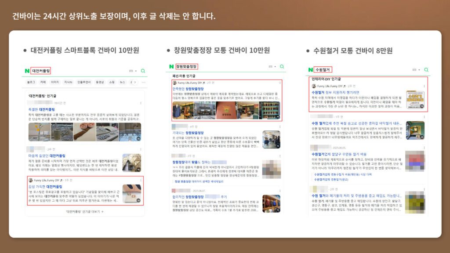Click the search magnifier beside 창원맞춤정장 query
The image size is (450, 253).
(282, 67)
